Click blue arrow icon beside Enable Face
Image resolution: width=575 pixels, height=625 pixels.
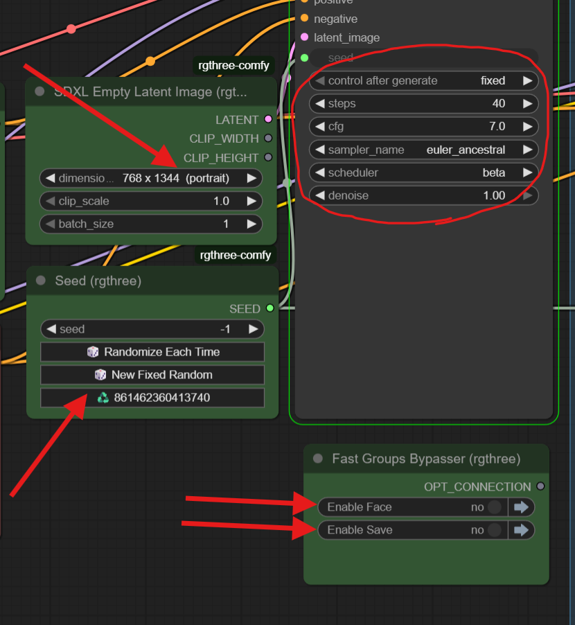coord(522,507)
